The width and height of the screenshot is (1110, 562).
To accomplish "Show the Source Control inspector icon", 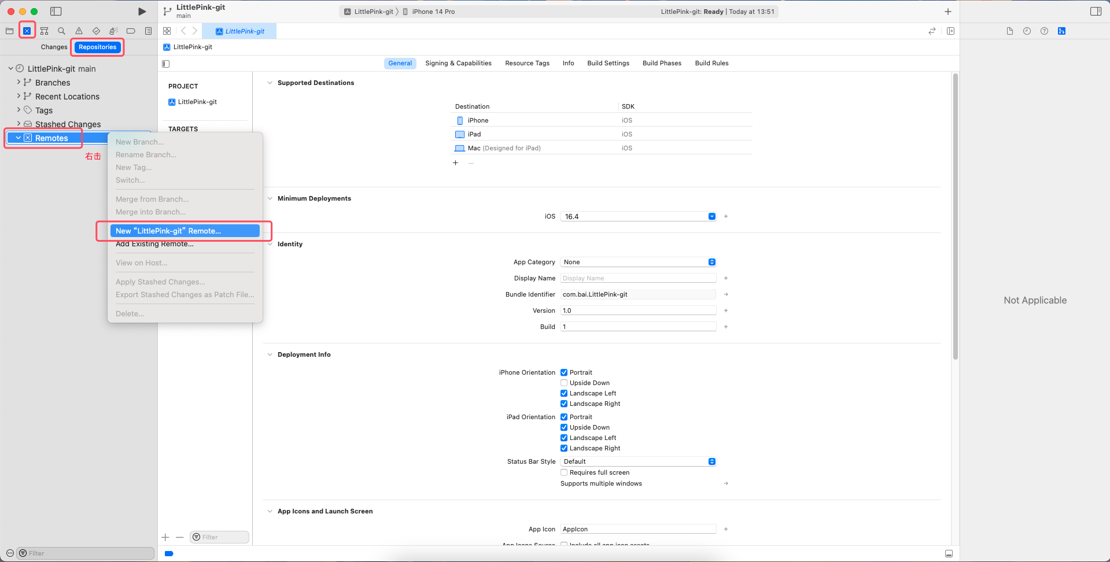I will (1061, 31).
